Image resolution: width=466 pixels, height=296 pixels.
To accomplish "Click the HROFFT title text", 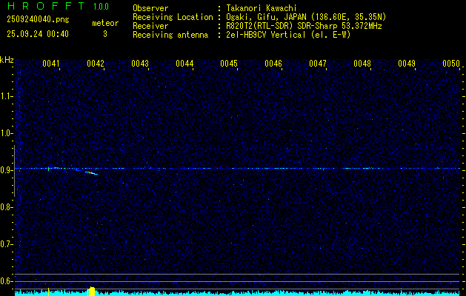I will [46, 6].
